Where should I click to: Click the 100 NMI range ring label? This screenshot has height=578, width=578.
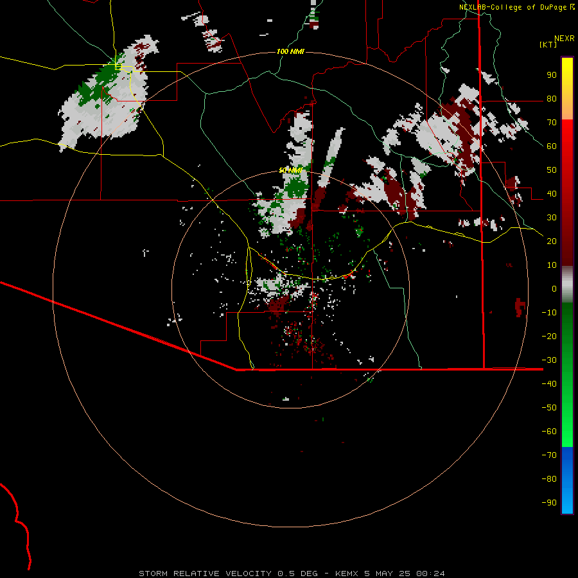(x=290, y=51)
